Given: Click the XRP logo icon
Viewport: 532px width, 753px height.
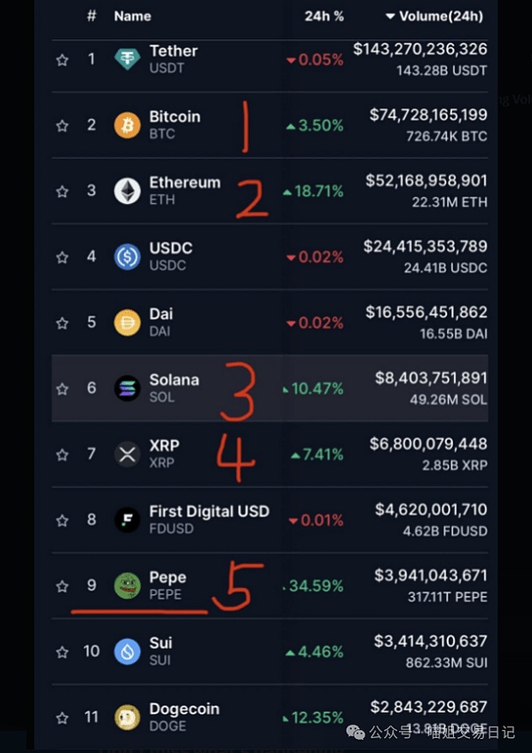Looking at the screenshot, I should pyautogui.click(x=128, y=454).
